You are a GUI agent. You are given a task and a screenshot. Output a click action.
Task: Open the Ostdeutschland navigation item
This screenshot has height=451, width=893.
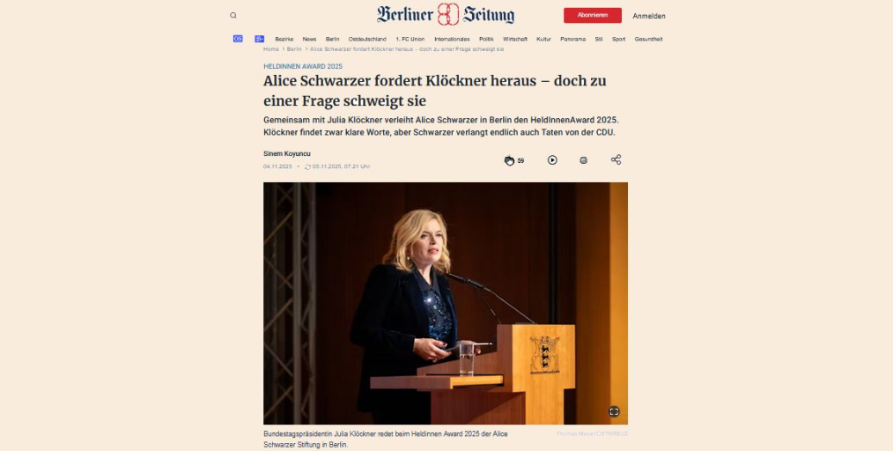click(x=367, y=40)
